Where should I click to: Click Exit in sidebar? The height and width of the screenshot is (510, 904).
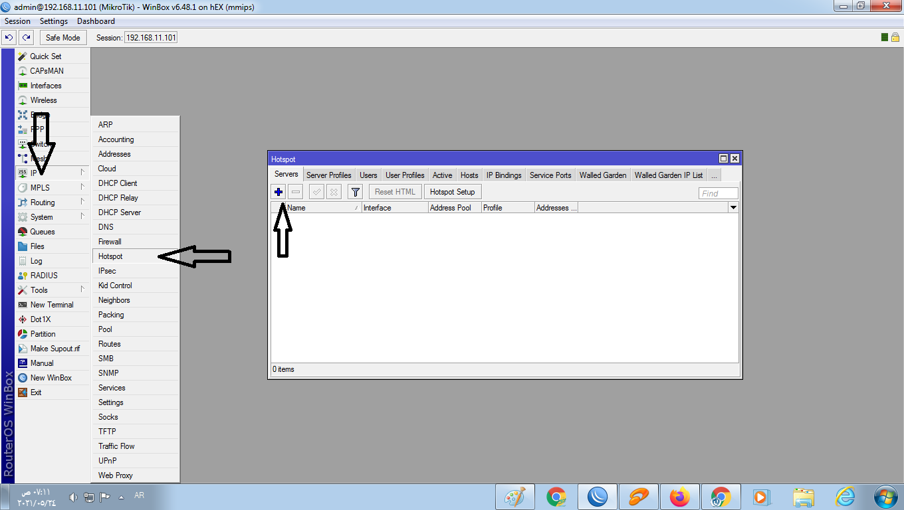(x=53, y=392)
